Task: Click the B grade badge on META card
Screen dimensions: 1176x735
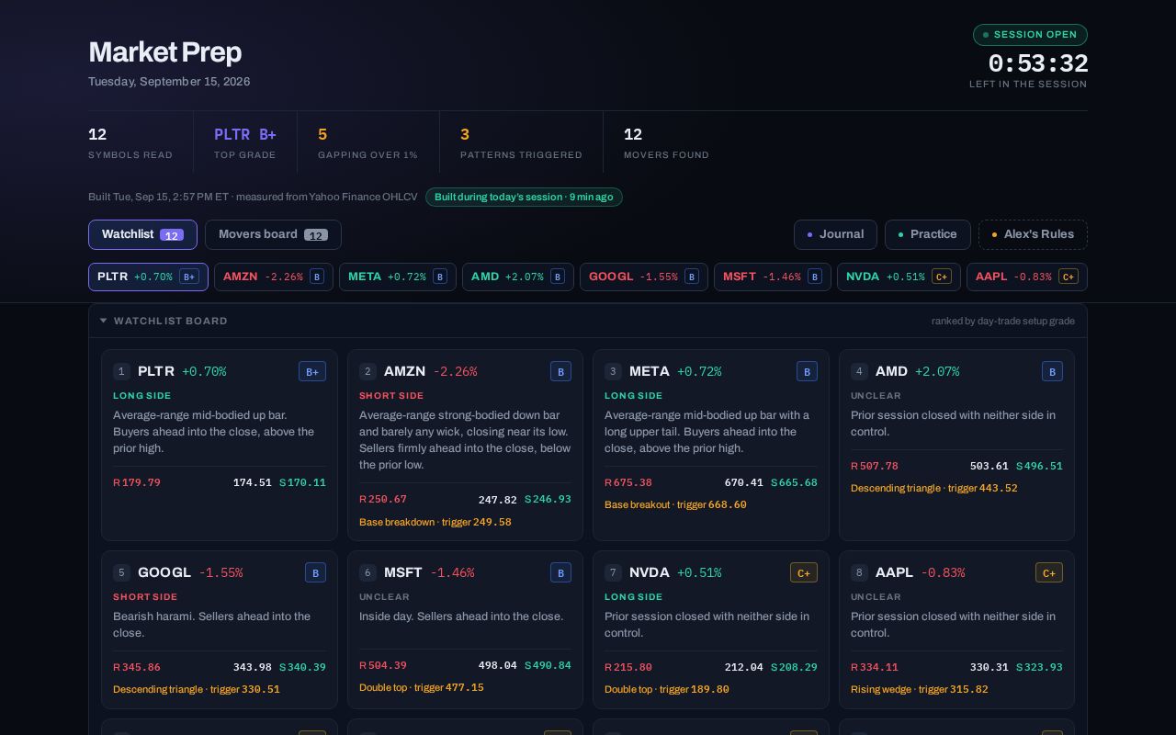Action: [x=807, y=371]
